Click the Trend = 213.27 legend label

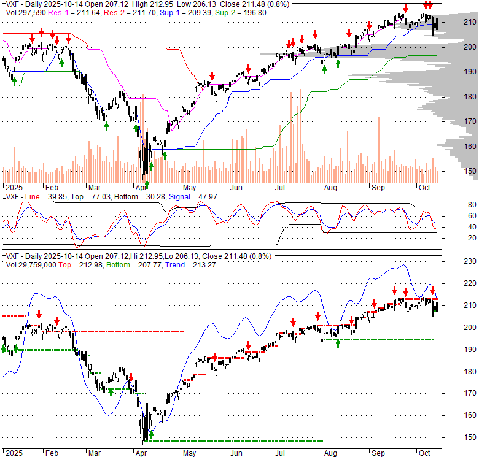190,265
